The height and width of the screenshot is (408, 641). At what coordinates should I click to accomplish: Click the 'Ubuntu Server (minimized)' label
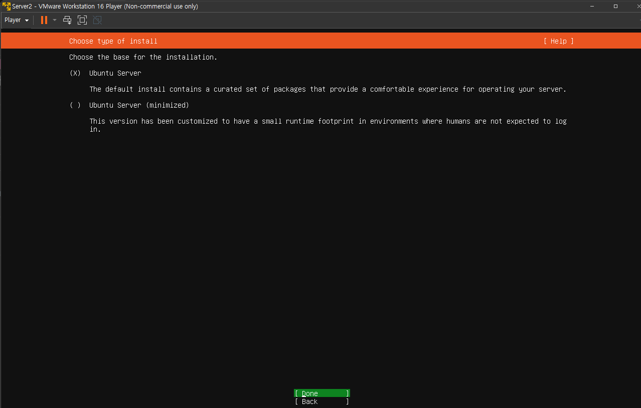[x=139, y=105]
